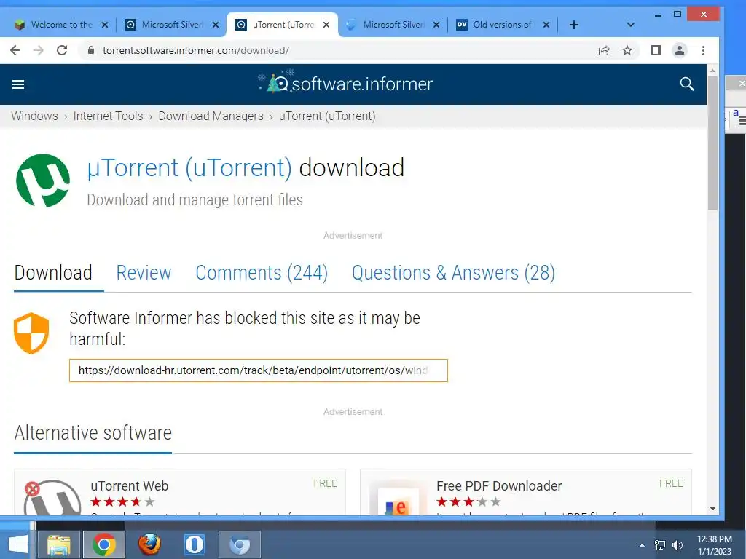746x559 pixels.
Task: Click the µTorrent (uTorrent) breadcrumb link
Action: pos(327,116)
